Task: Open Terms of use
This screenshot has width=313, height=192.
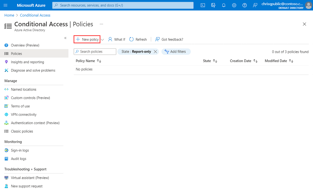Action: click(x=21, y=106)
